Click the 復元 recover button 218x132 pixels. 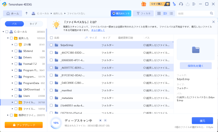[202, 121]
